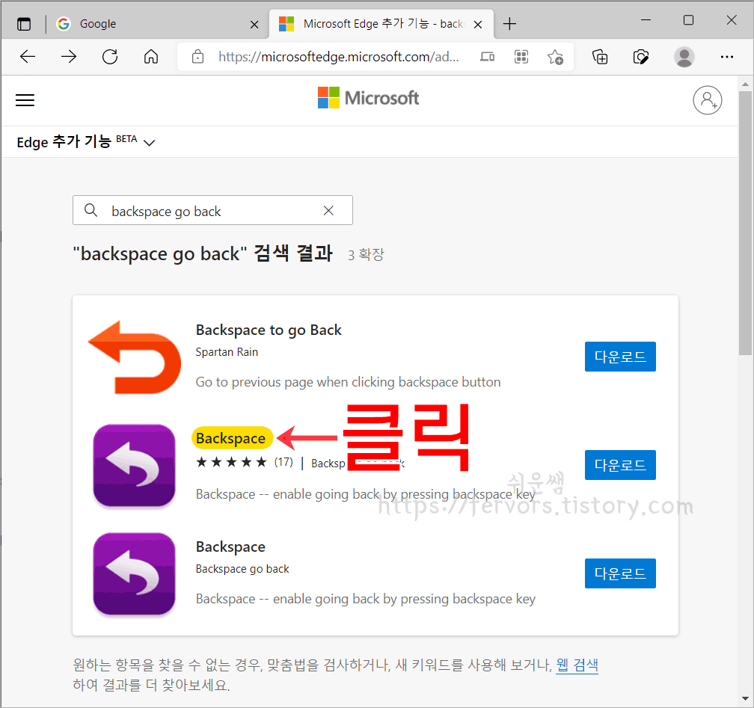View site information lock icon
This screenshot has height=708, width=754.
197,57
